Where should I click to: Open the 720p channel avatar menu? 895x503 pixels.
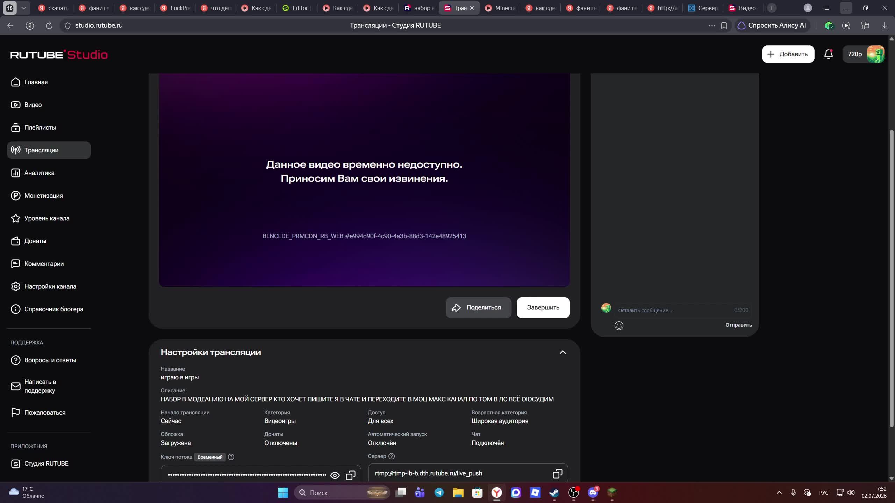[x=864, y=54]
